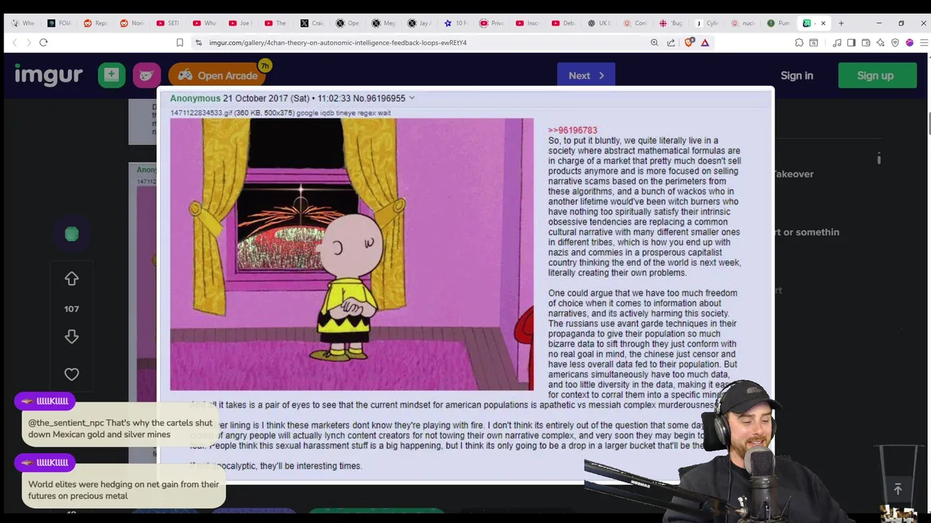Switch to the UK tab
Image resolution: width=931 pixels, height=523 pixels.
(599, 23)
